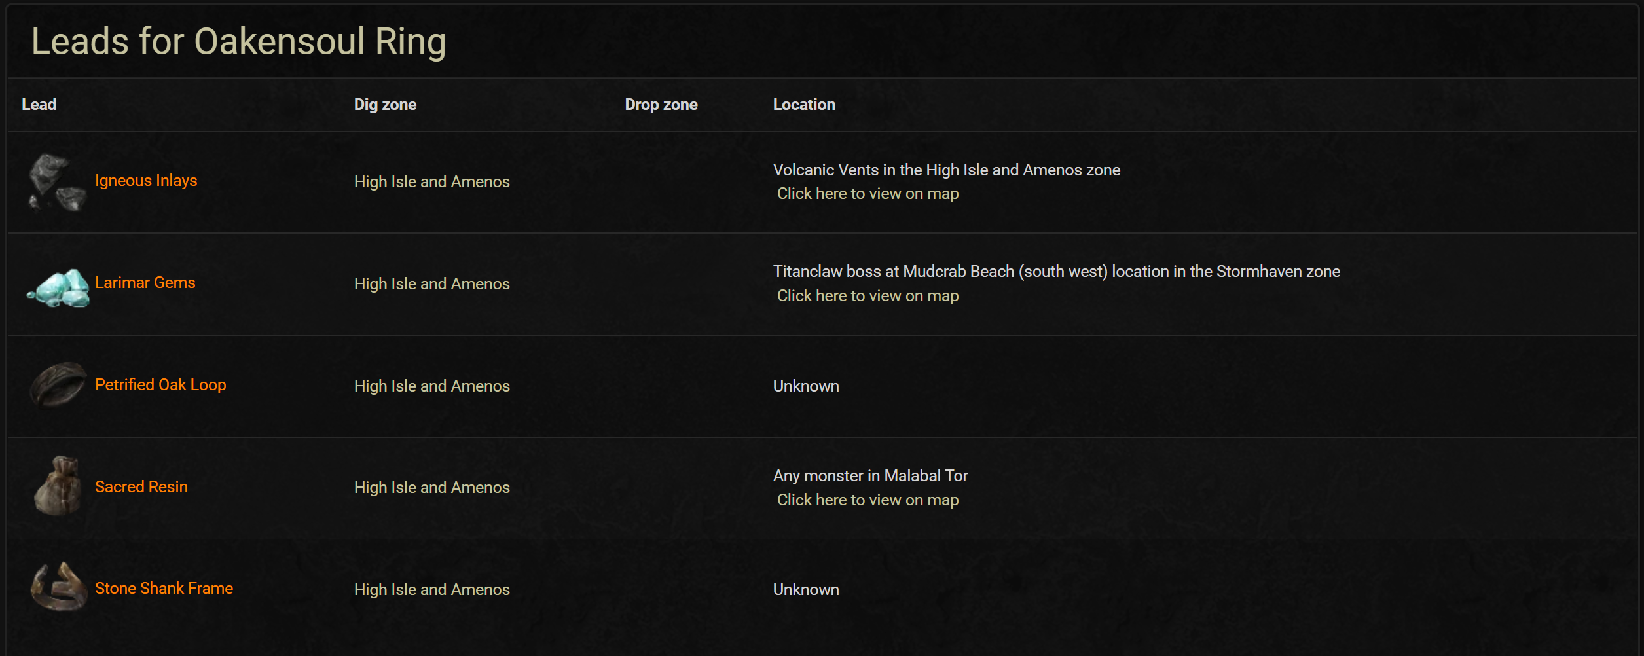Open the Stone Shank Frame lead link
The width and height of the screenshot is (1644, 656).
[x=164, y=589]
